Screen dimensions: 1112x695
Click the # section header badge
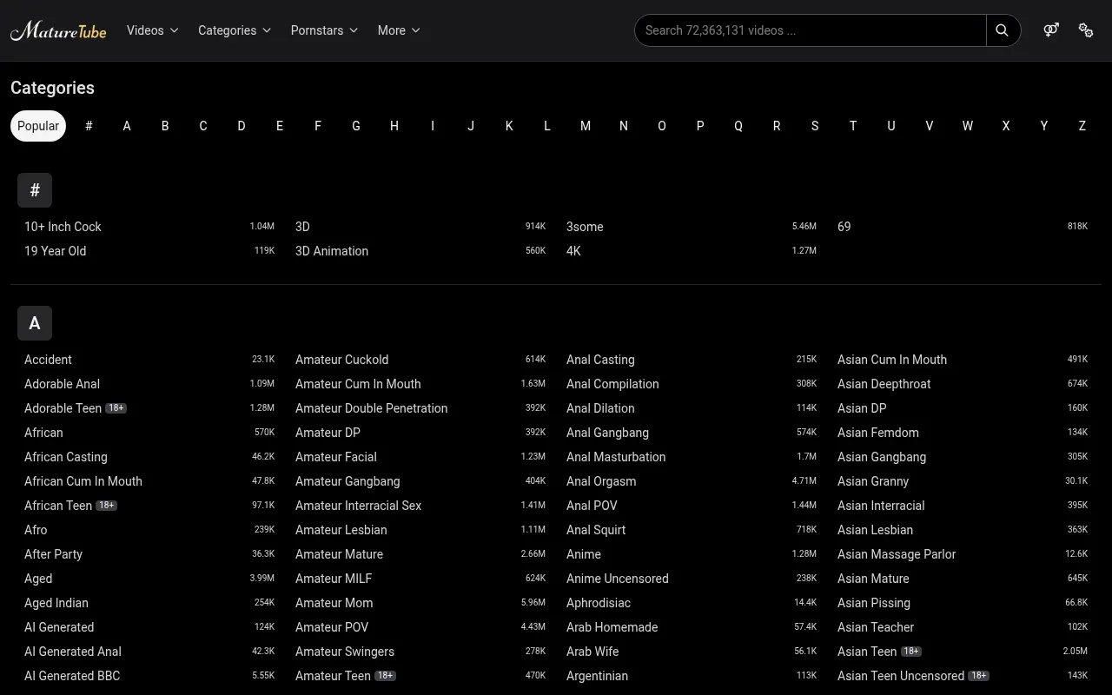[x=35, y=190]
